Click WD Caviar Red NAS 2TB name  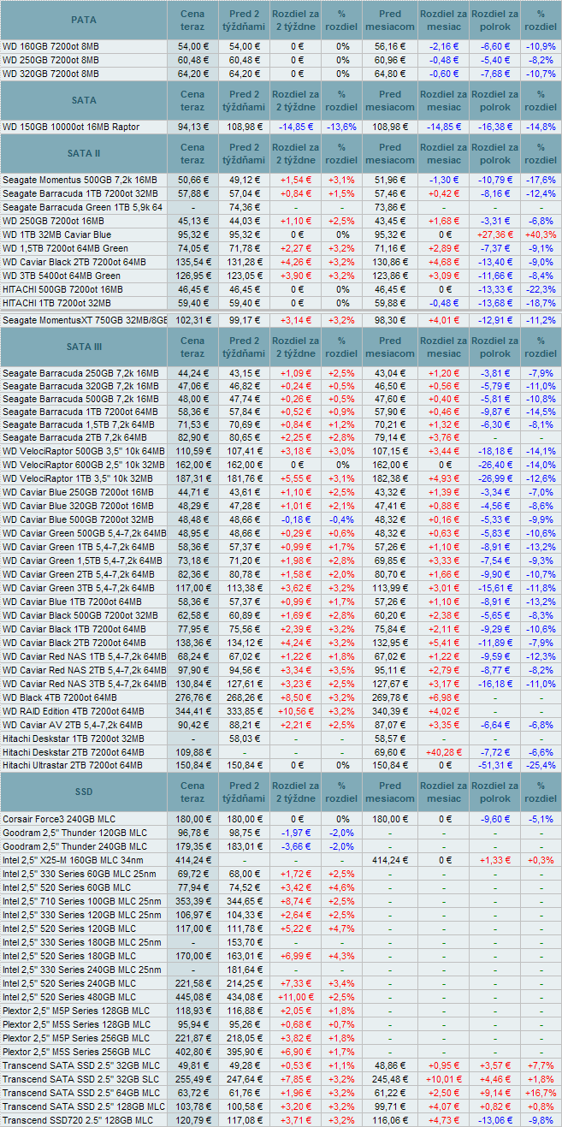tap(84, 669)
